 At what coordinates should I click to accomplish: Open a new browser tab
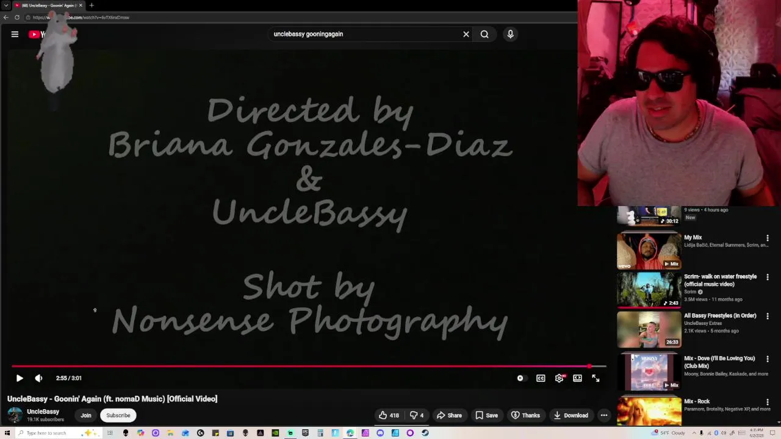tap(92, 5)
